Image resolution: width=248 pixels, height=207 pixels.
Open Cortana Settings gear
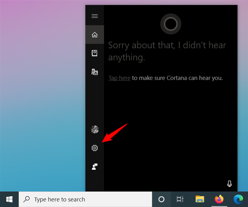pyautogui.click(x=95, y=148)
